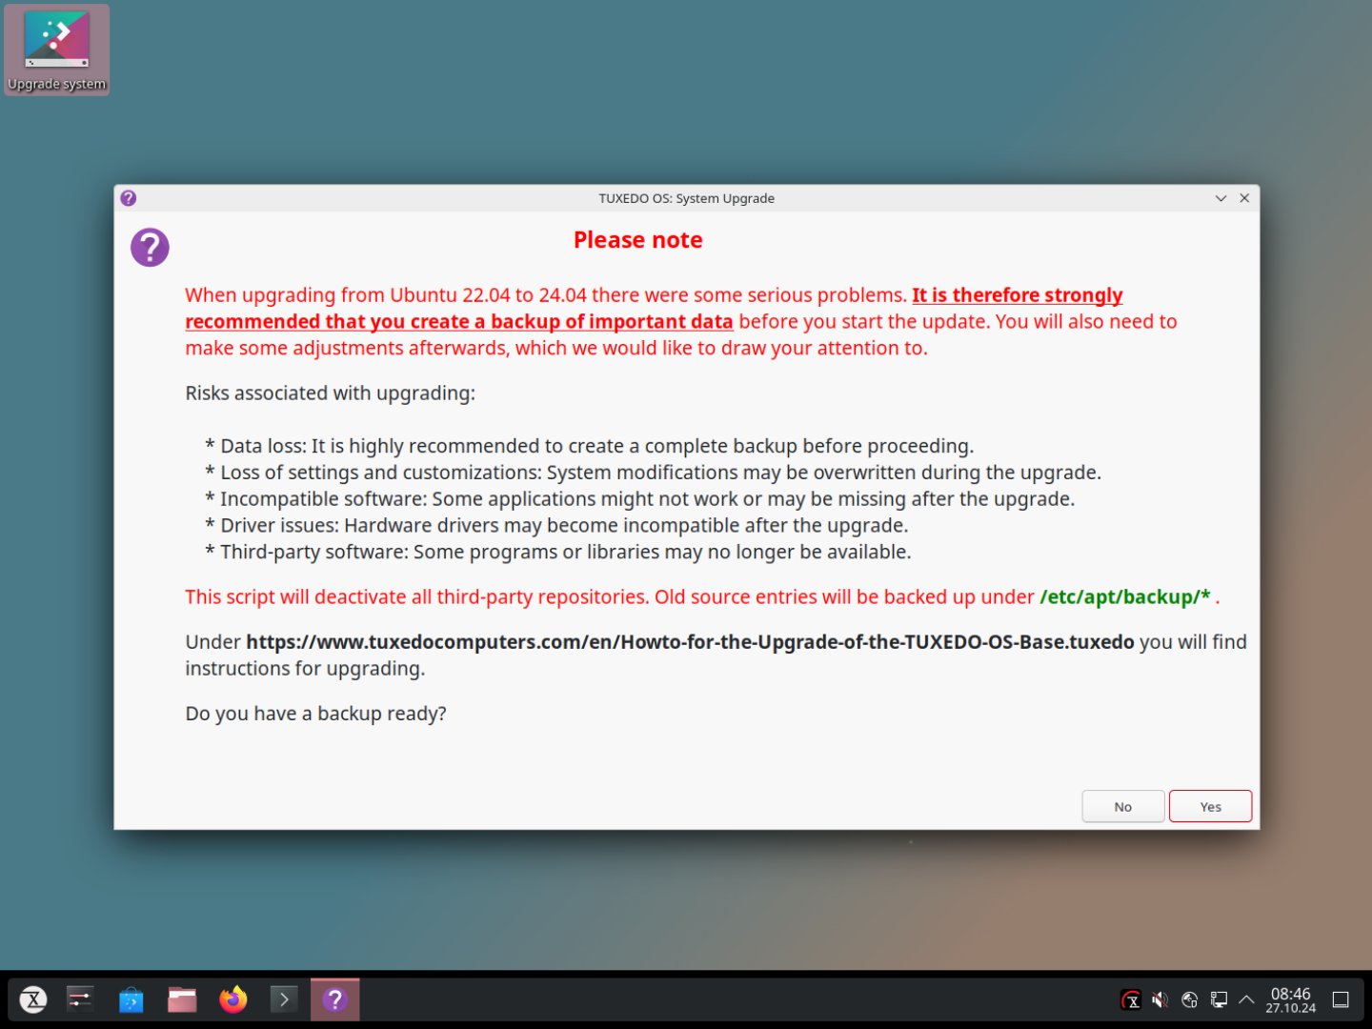
Task: Click the /etc/apt/backup/* path text
Action: point(1125,597)
